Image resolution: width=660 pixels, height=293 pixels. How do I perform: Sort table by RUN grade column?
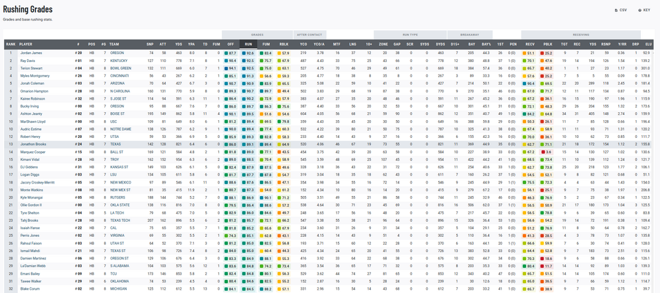pos(248,44)
